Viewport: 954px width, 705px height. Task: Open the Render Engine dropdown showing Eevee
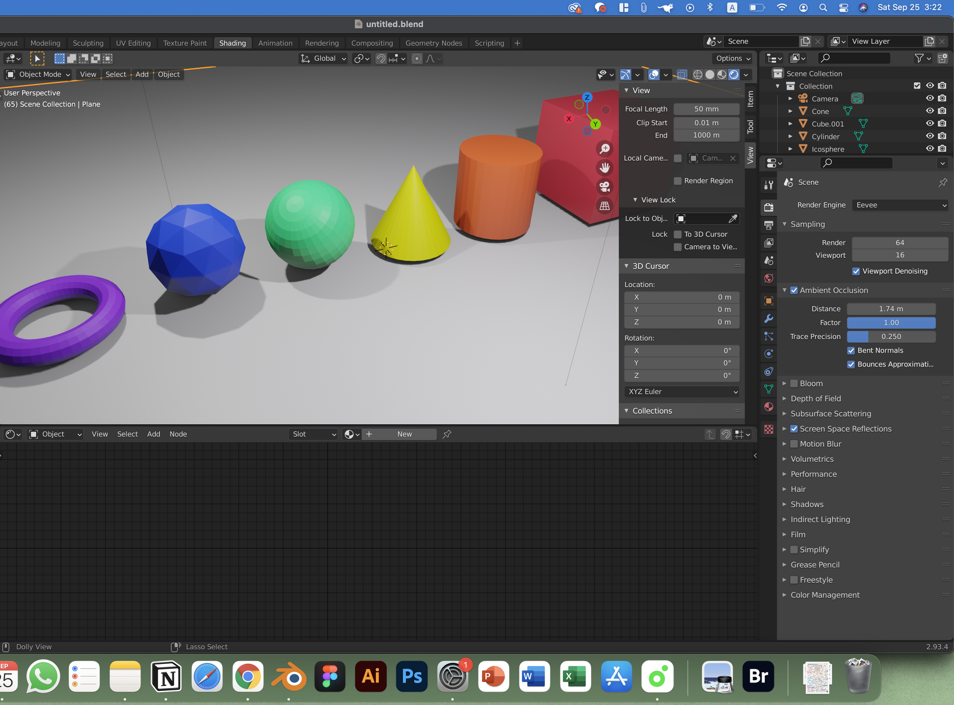tap(900, 205)
